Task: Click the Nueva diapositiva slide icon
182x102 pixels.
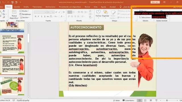Action: click(x=14, y=12)
